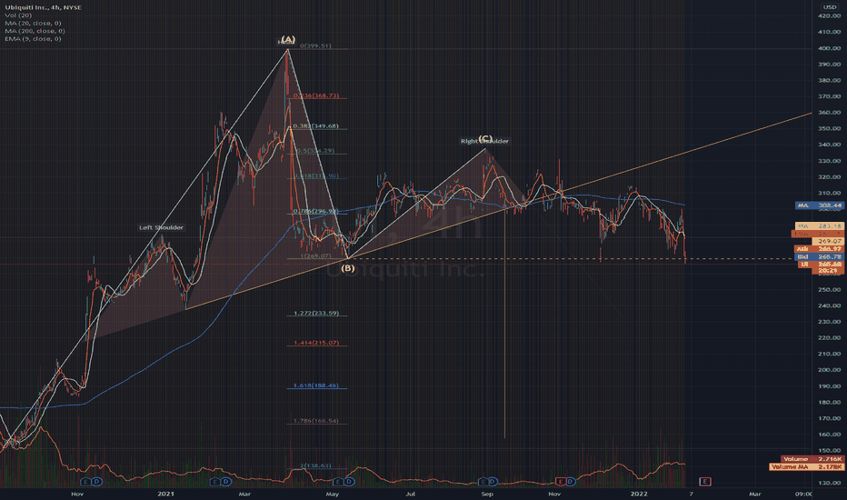Select the D dividend marker beside the May label
This screenshot has width=847, height=500.
tap(349, 481)
